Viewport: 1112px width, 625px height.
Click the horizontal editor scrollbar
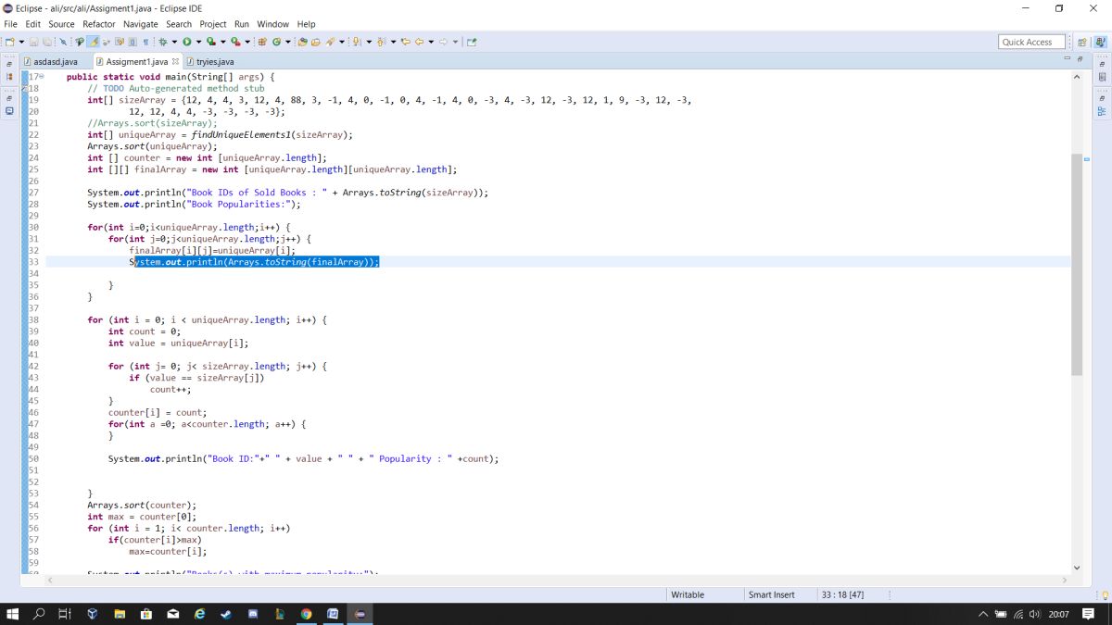(556, 580)
